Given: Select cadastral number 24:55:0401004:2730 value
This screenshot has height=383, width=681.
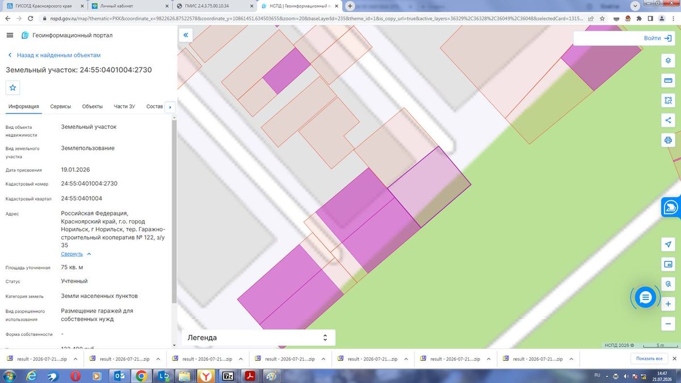Looking at the screenshot, I should [89, 183].
